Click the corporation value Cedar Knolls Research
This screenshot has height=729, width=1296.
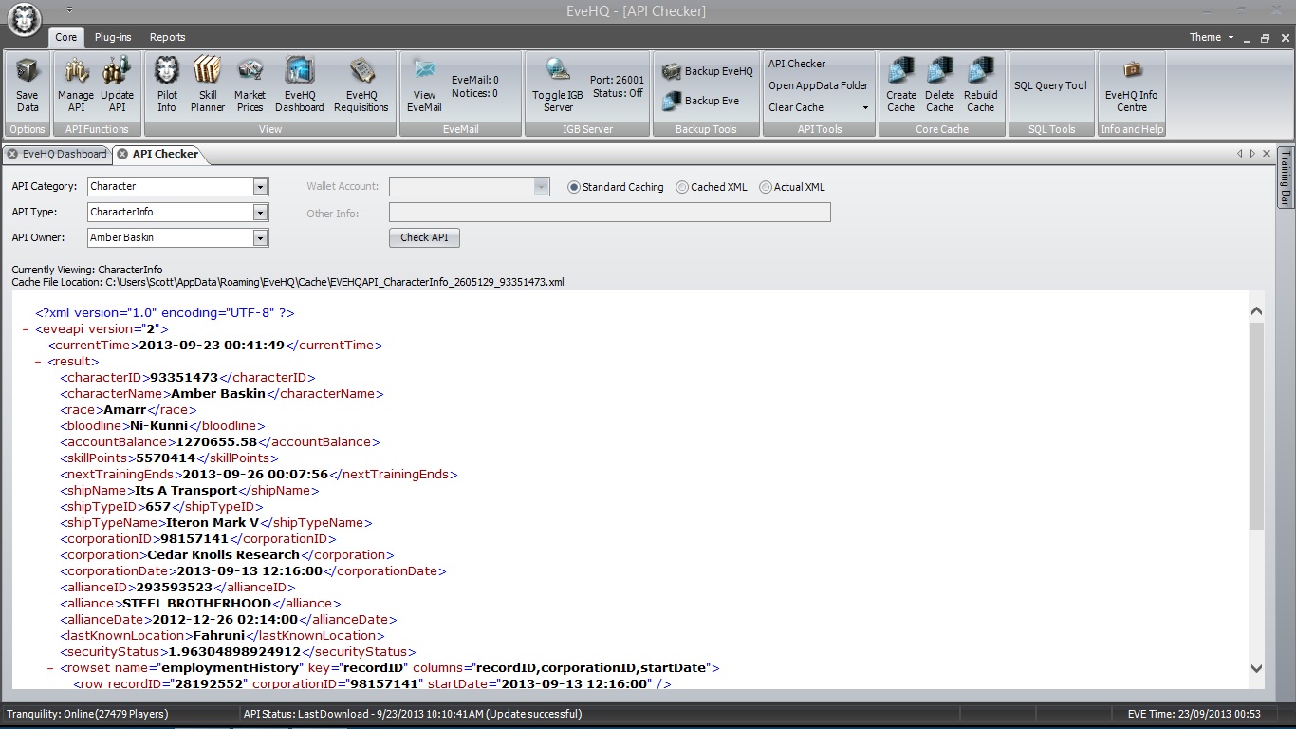click(x=223, y=555)
